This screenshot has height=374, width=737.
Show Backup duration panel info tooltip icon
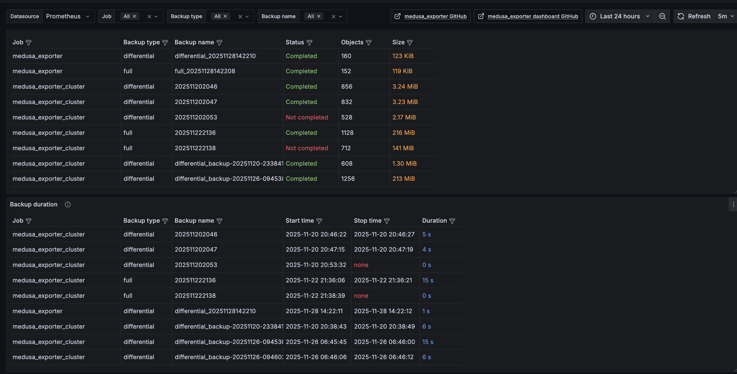(68, 205)
